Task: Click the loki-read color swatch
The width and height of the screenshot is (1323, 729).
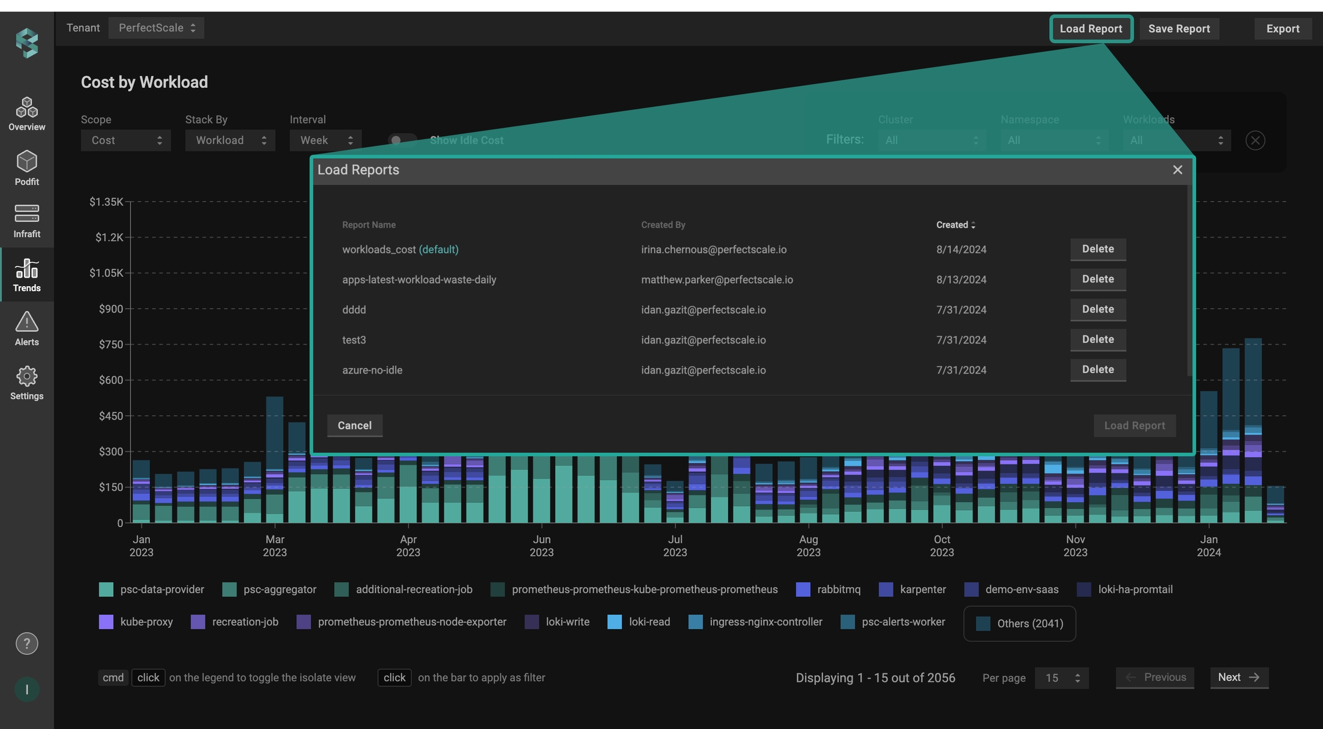Action: click(614, 622)
